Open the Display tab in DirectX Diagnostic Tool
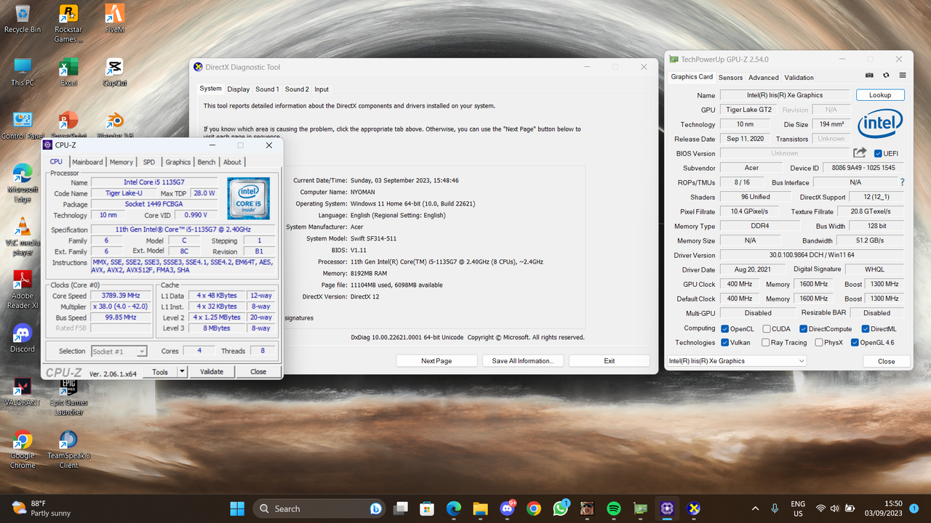The height and width of the screenshot is (523, 931). 238,89
